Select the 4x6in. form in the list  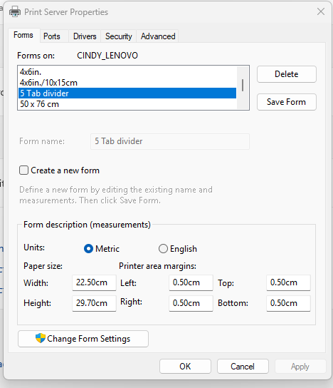[127, 72]
